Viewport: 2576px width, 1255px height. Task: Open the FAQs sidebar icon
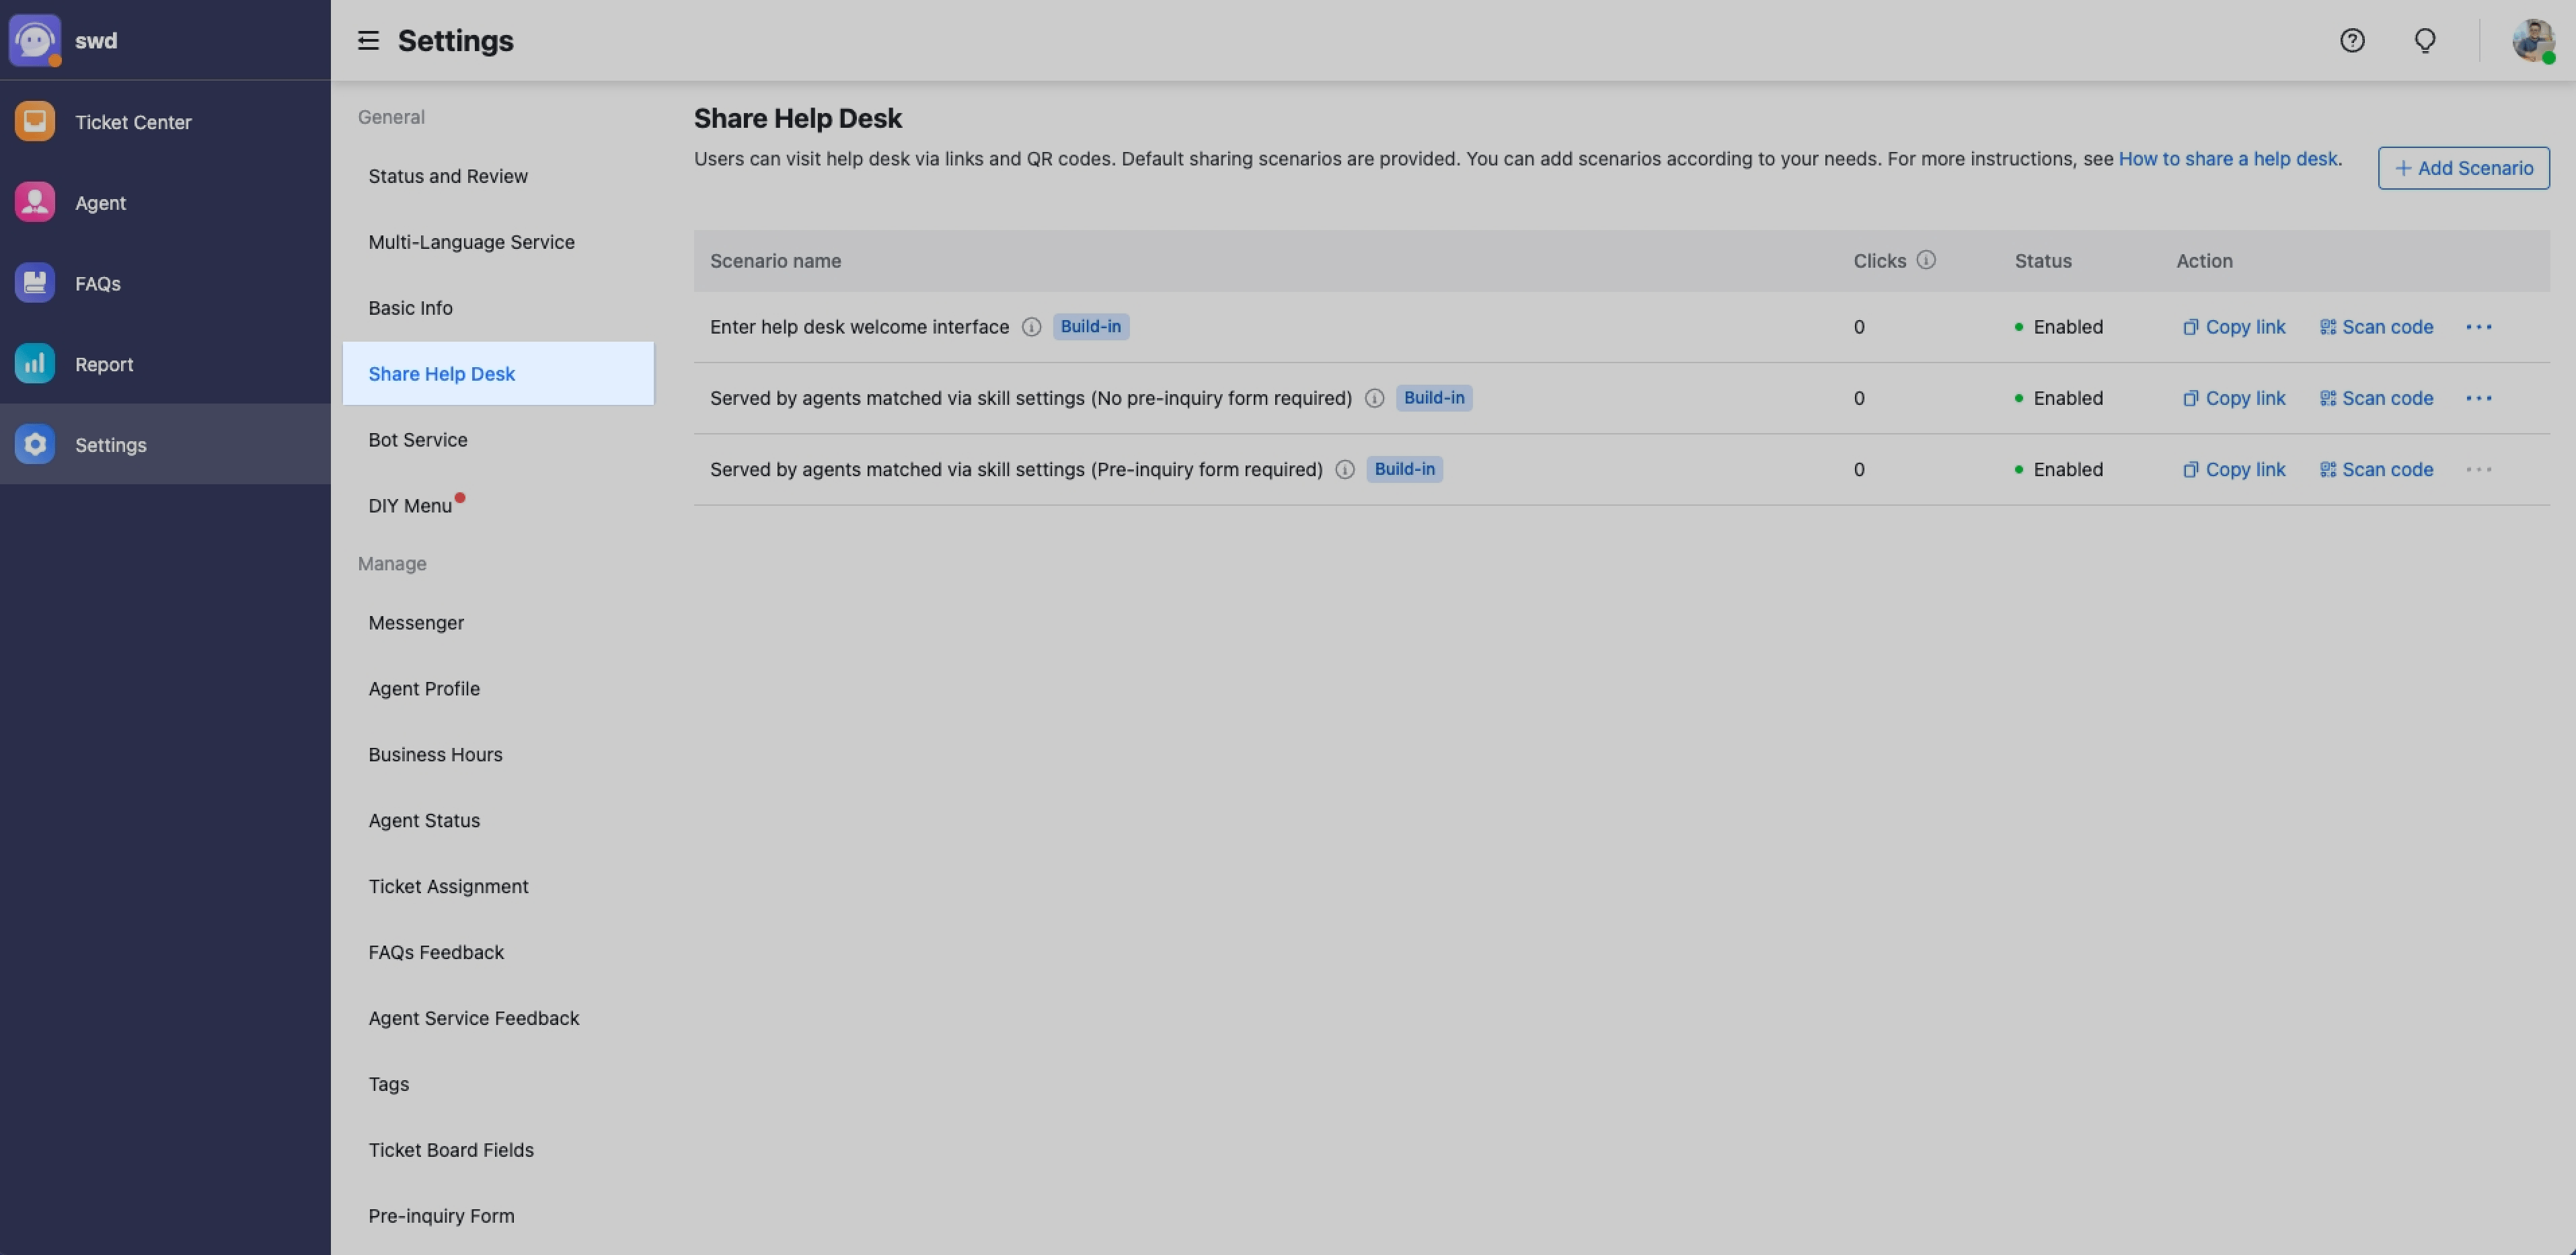[x=35, y=283]
